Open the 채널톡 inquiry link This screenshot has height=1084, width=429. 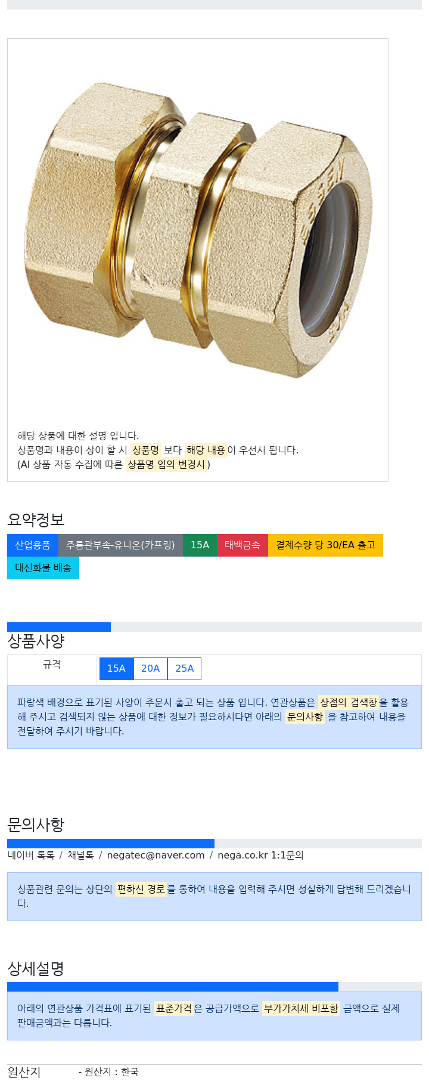pyautogui.click(x=80, y=855)
